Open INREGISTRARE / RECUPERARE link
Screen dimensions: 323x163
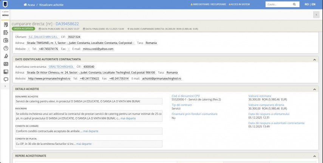click(209, 5)
